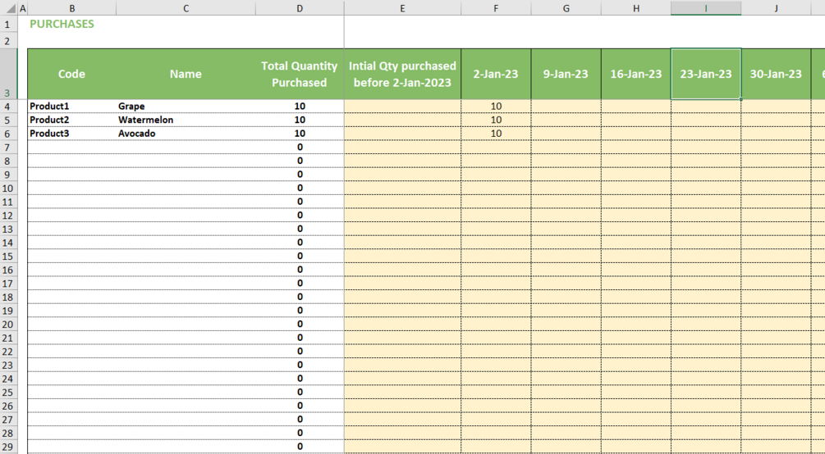This screenshot has width=825, height=454.
Task: Select row 2 header
Action: pyautogui.click(x=8, y=41)
